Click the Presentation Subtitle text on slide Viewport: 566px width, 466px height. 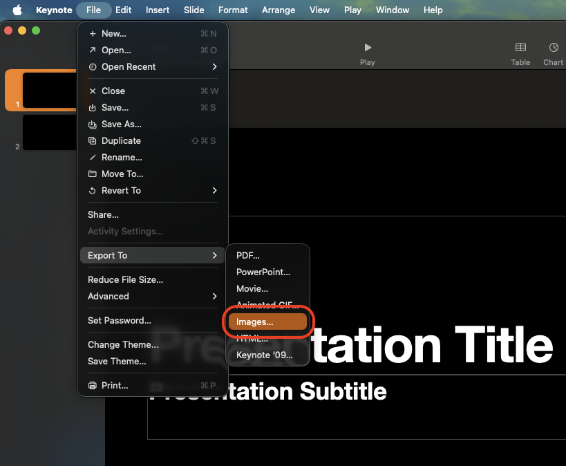point(307,391)
